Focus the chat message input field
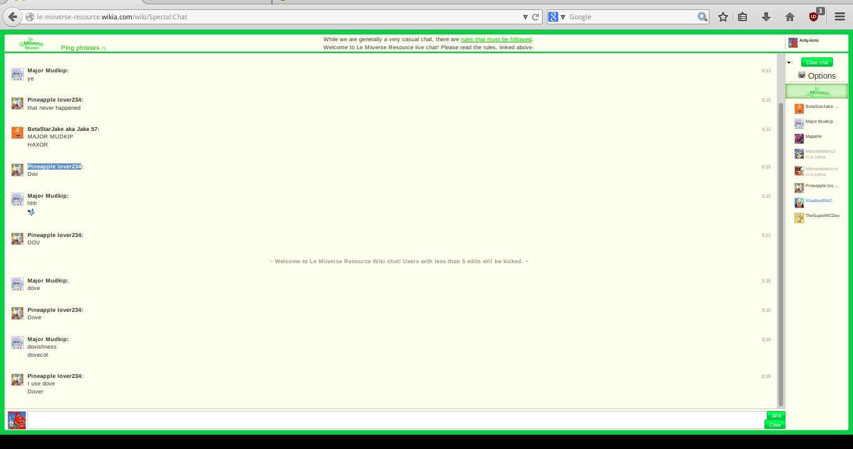The height and width of the screenshot is (449, 853). tap(397, 420)
